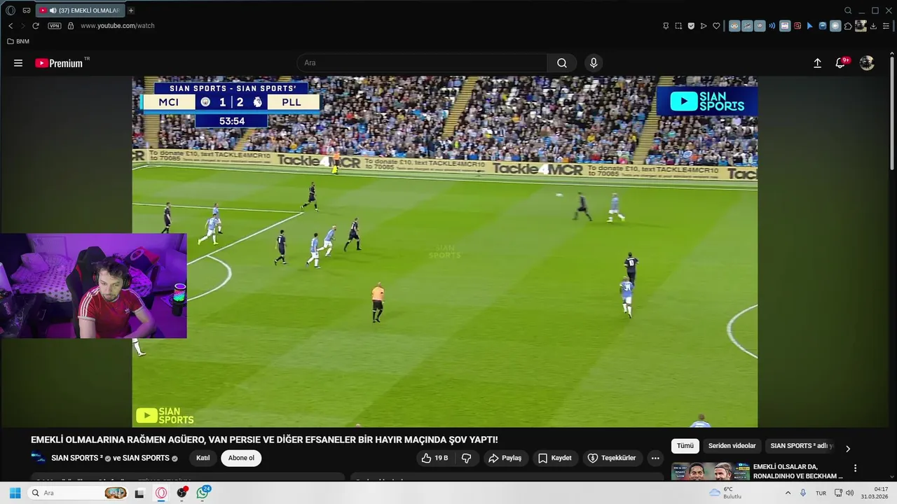Open browser profile picture in toolbar

(861, 26)
